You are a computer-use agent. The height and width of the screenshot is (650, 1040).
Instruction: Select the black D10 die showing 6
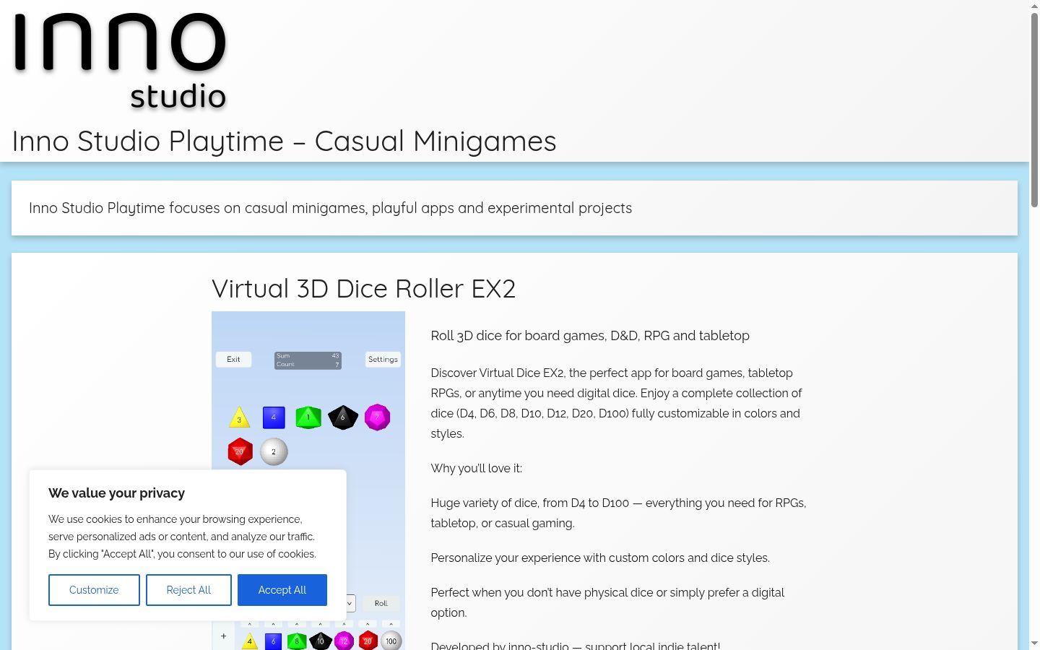click(343, 417)
